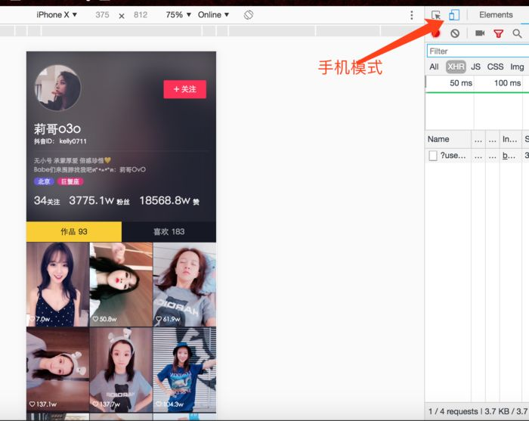Activate the inspect element picker icon
This screenshot has height=421, width=529.
[436, 15]
